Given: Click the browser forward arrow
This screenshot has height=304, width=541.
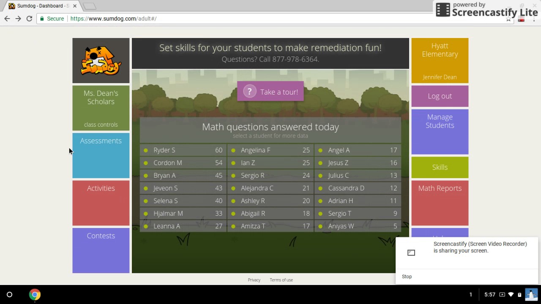Looking at the screenshot, I should click(18, 19).
